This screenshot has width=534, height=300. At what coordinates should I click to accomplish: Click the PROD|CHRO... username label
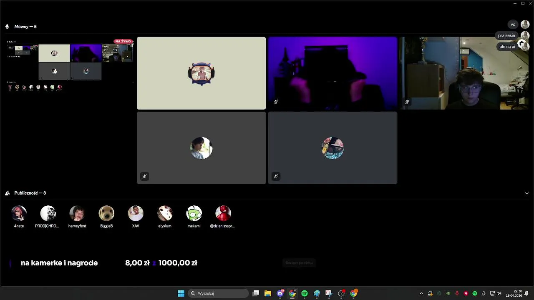pyautogui.click(x=47, y=226)
